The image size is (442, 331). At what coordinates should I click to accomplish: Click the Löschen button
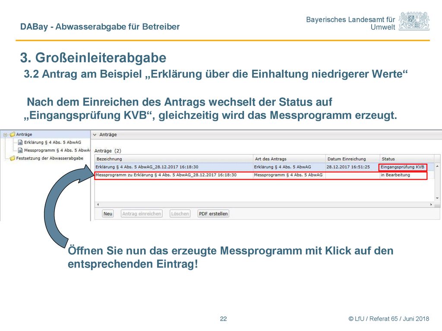point(180,214)
